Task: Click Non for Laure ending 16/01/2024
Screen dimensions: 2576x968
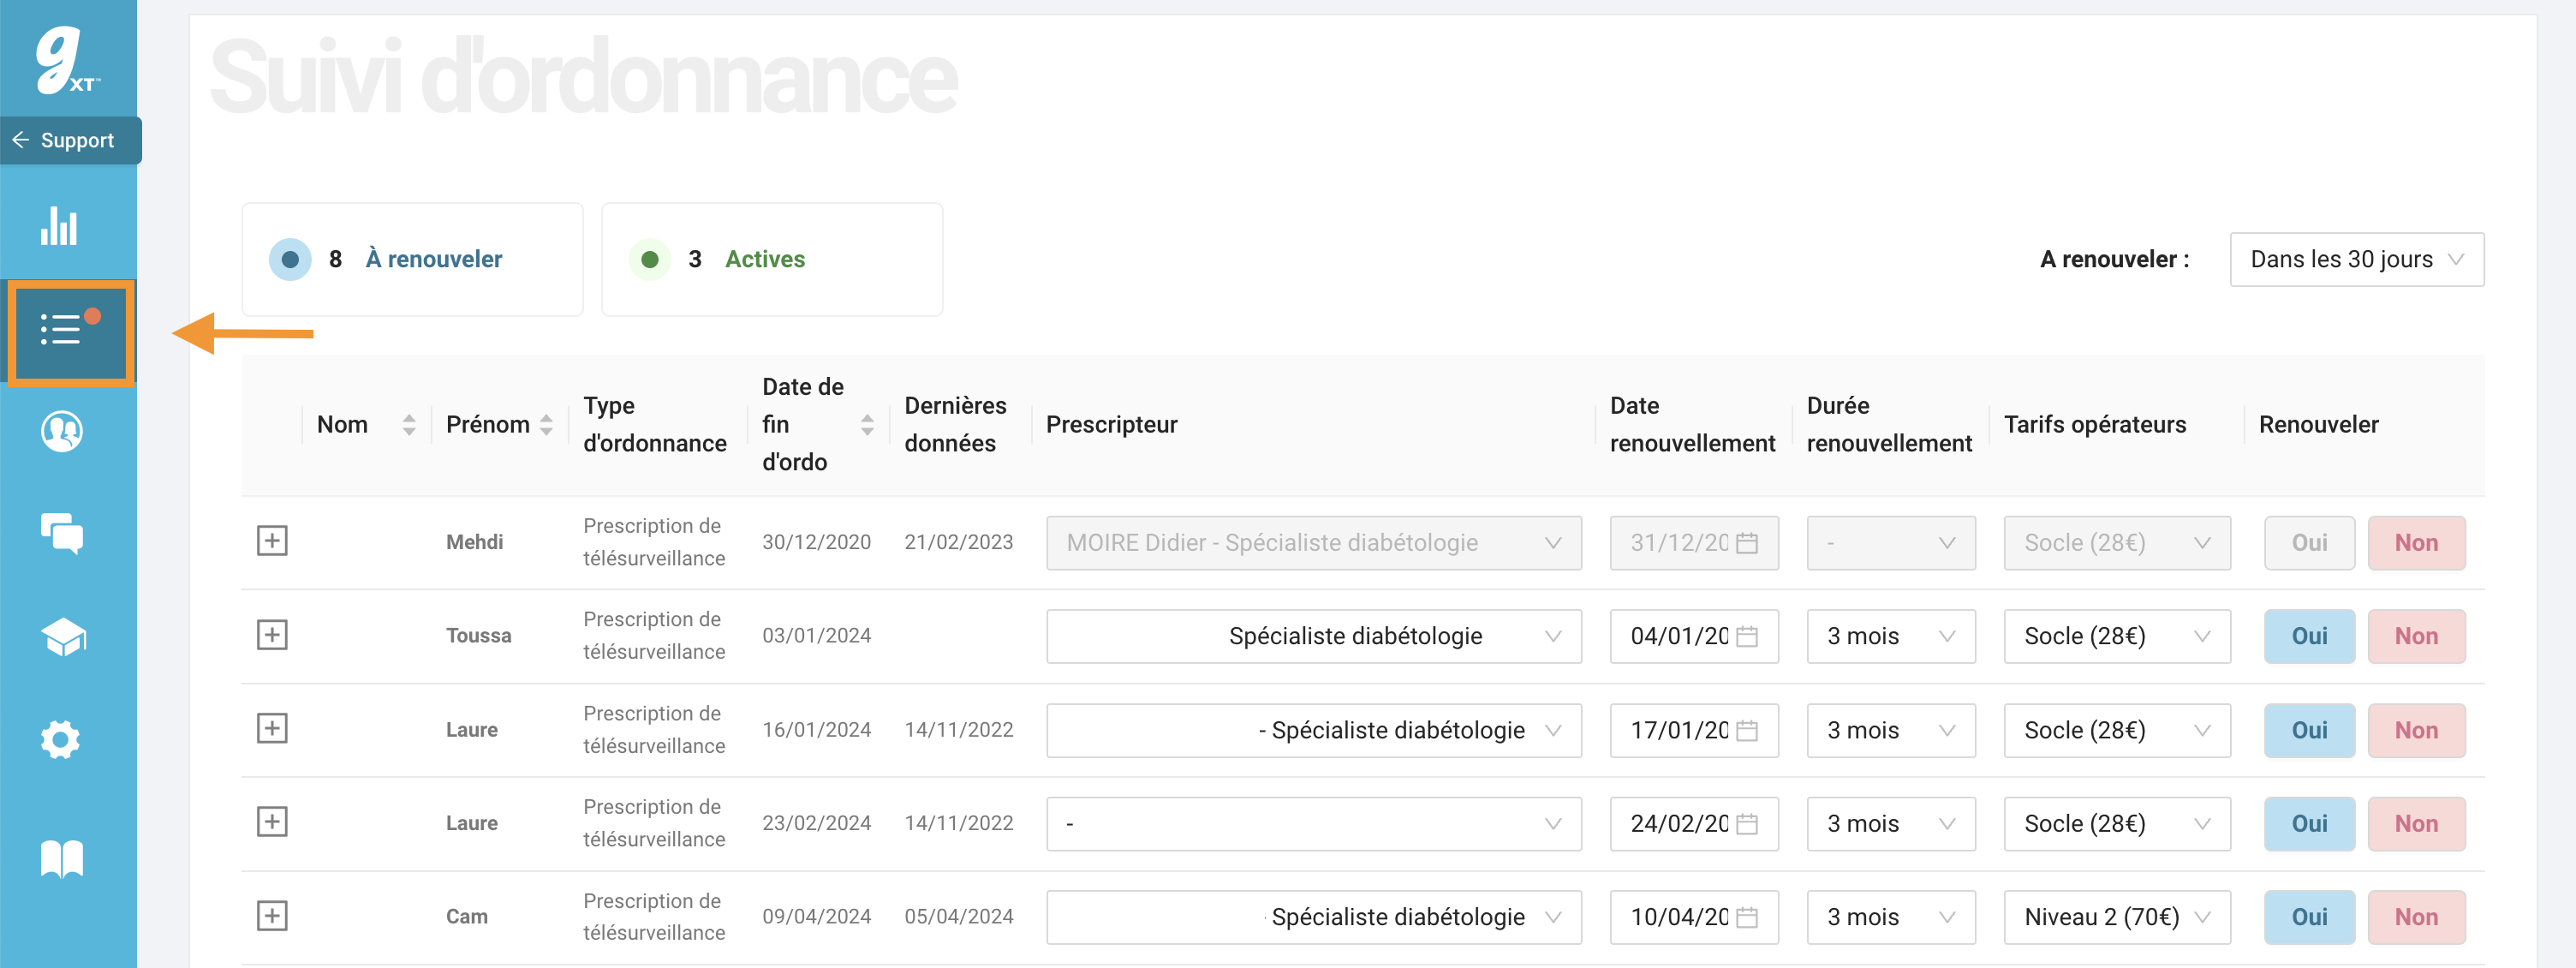Action: (2416, 731)
